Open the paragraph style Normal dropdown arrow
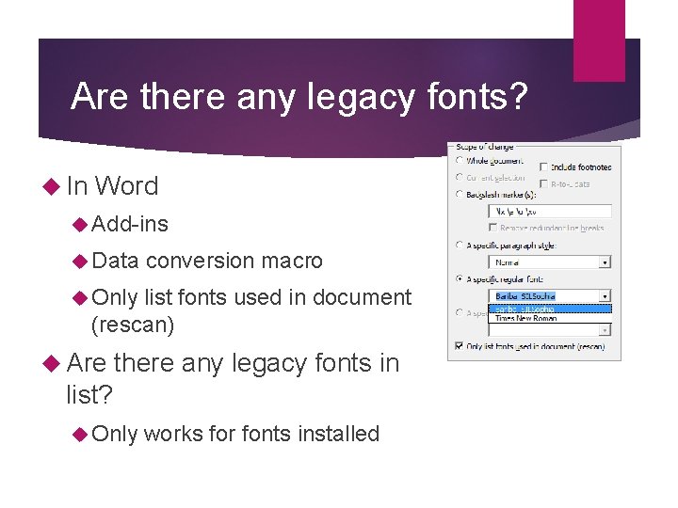Image resolution: width=678 pixels, height=508 pixels. point(605,262)
